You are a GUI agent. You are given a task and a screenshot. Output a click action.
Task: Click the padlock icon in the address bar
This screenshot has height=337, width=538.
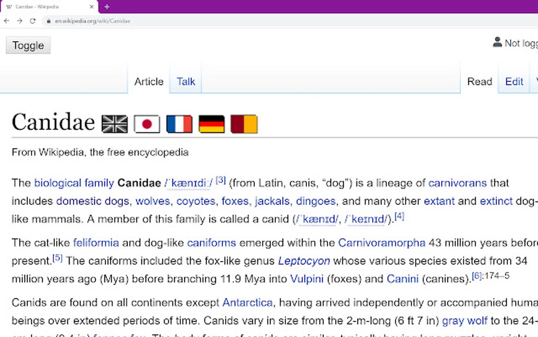47,21
